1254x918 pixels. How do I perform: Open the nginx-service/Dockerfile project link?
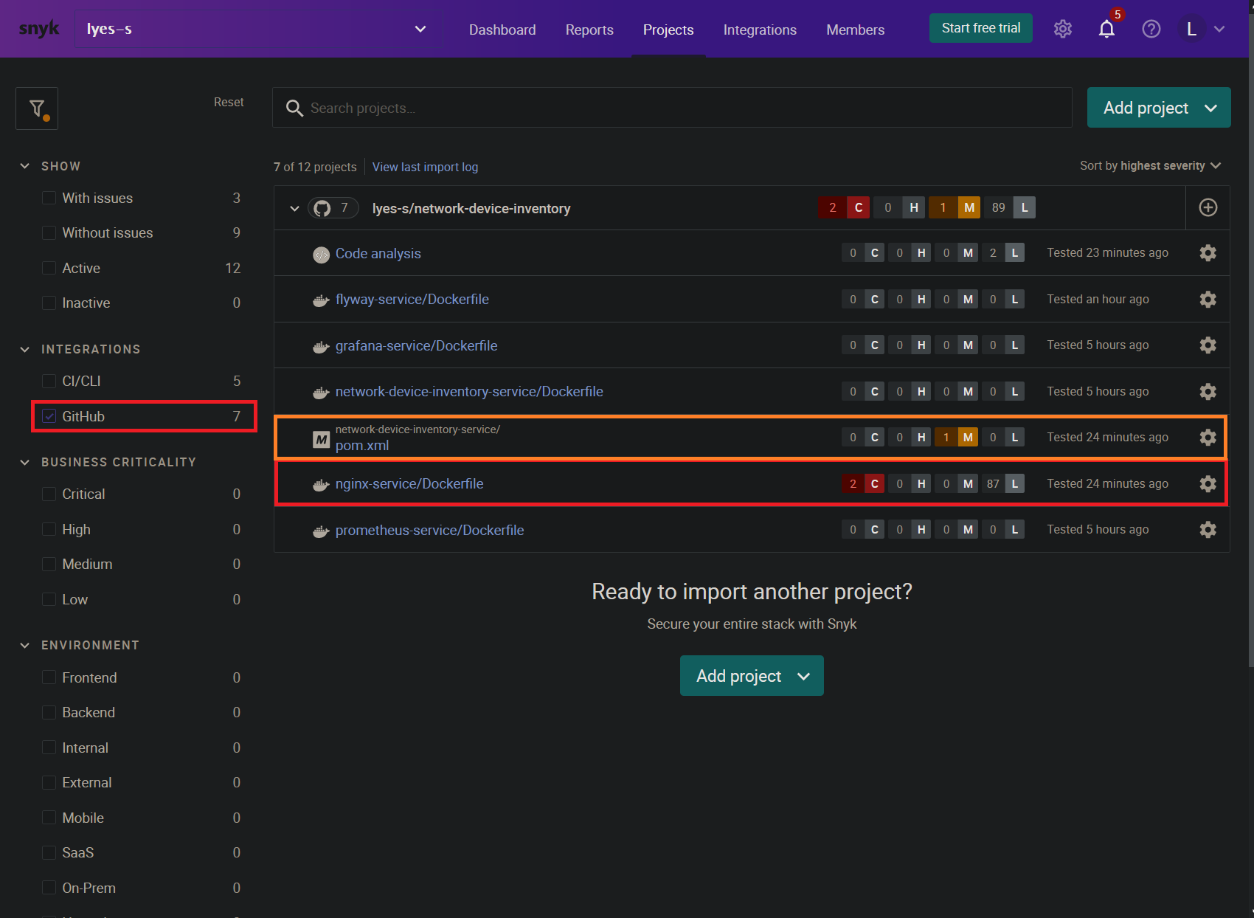pos(409,483)
